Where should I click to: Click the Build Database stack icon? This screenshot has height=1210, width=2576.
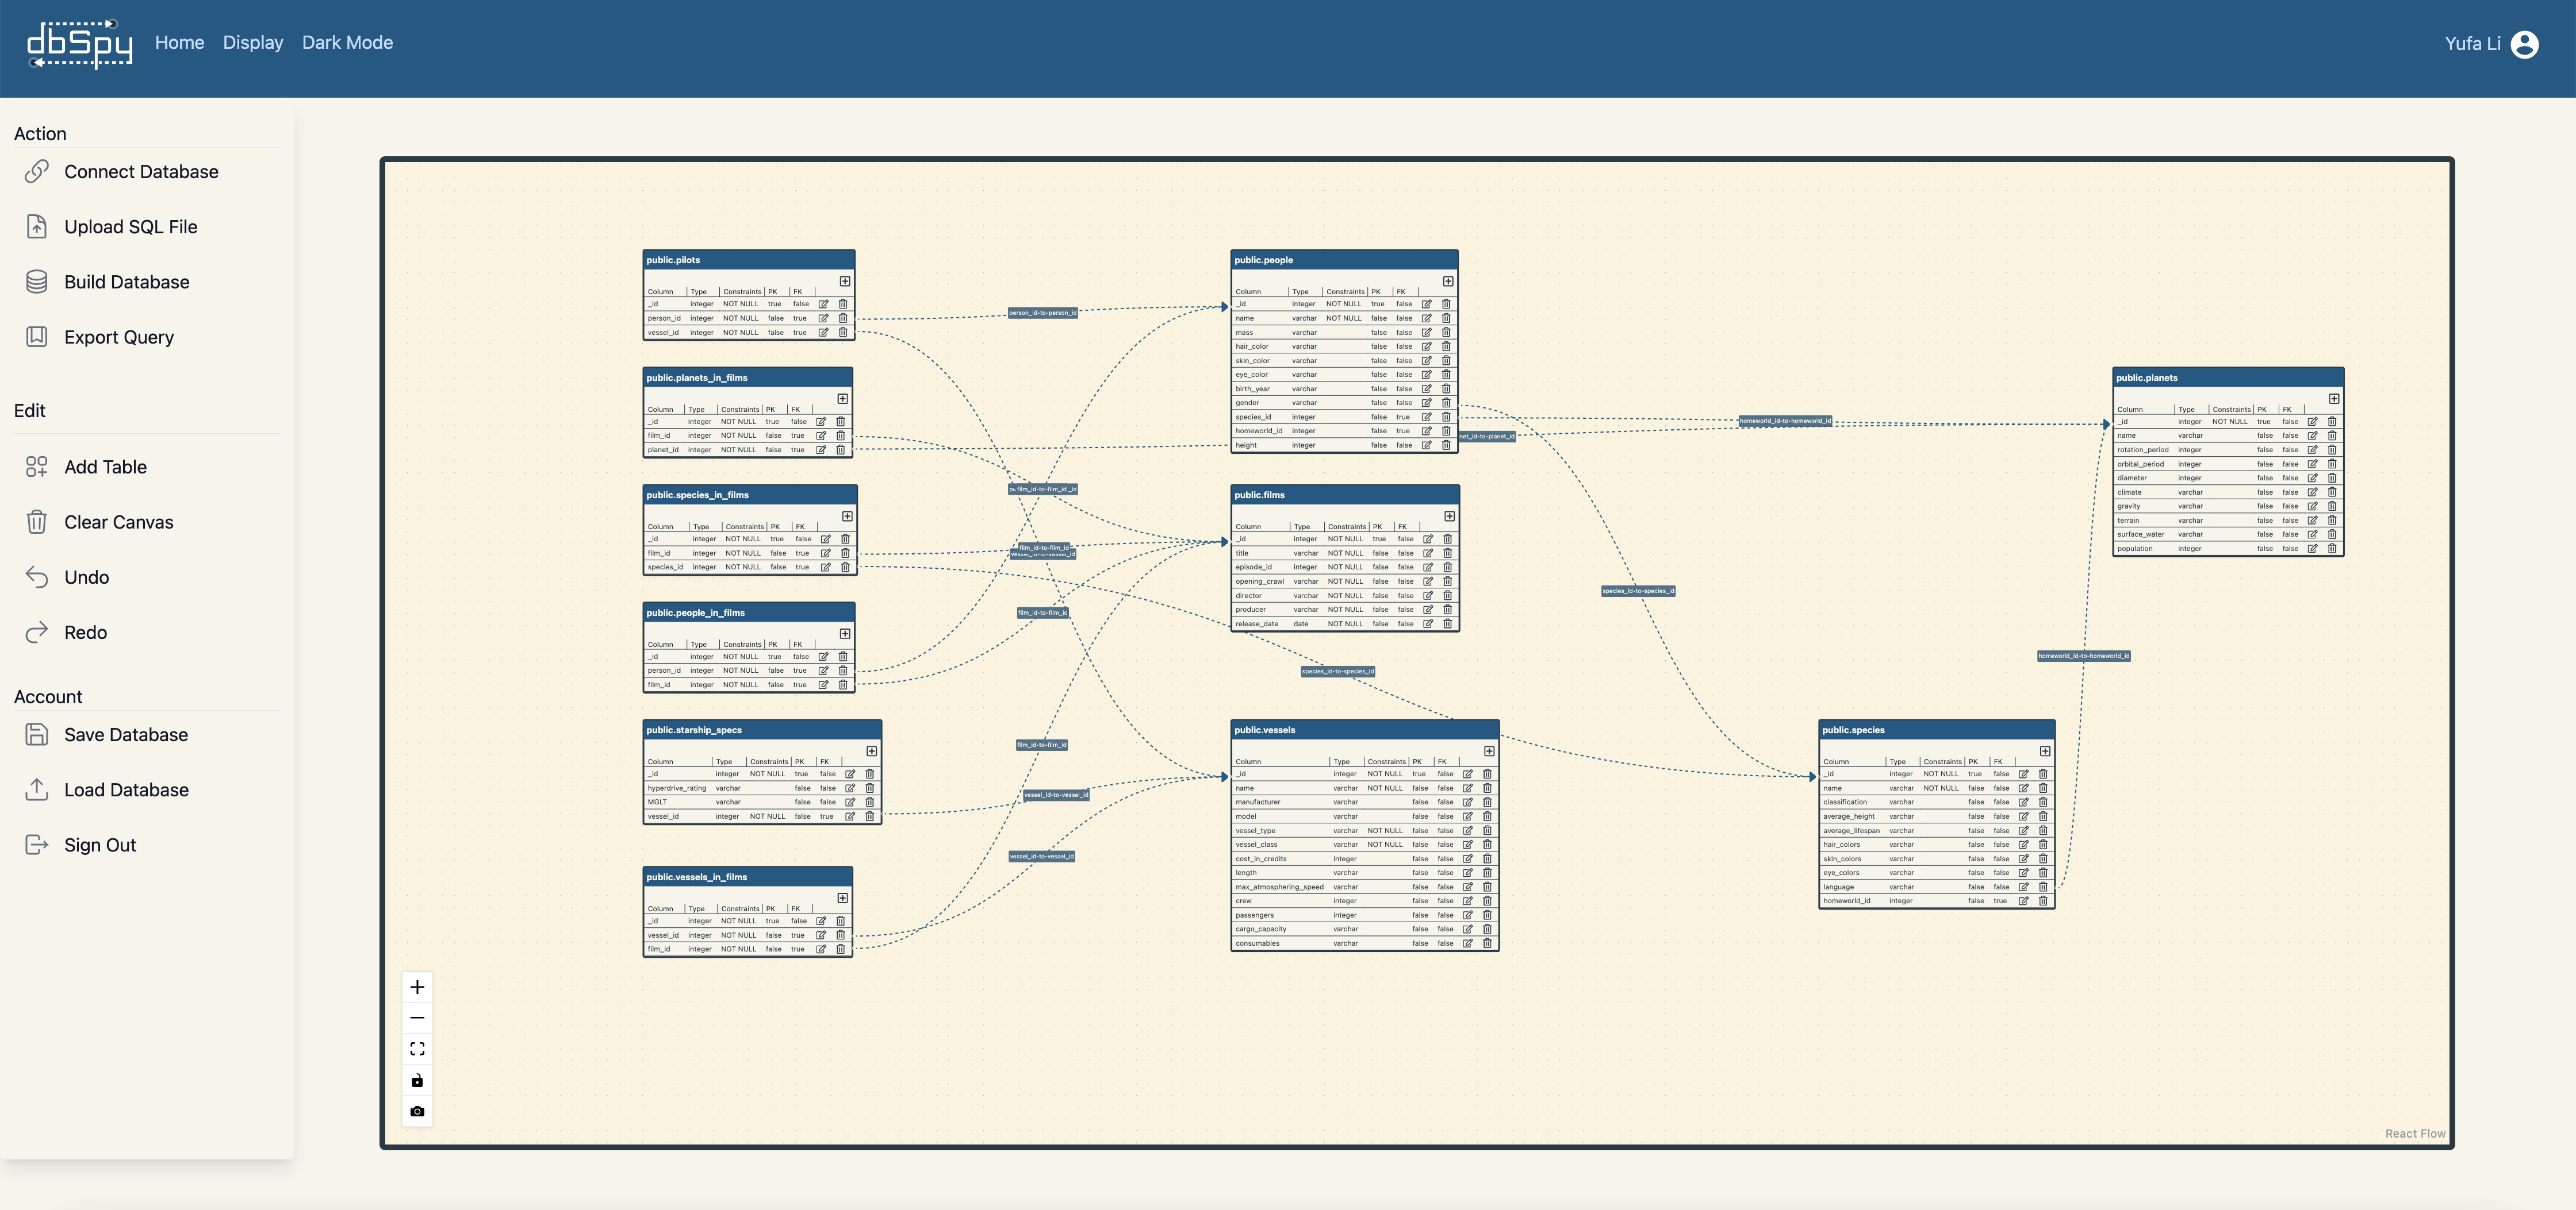pyautogui.click(x=37, y=282)
